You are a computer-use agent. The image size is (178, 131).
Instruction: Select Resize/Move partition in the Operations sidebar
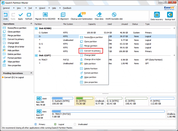click(15, 28)
